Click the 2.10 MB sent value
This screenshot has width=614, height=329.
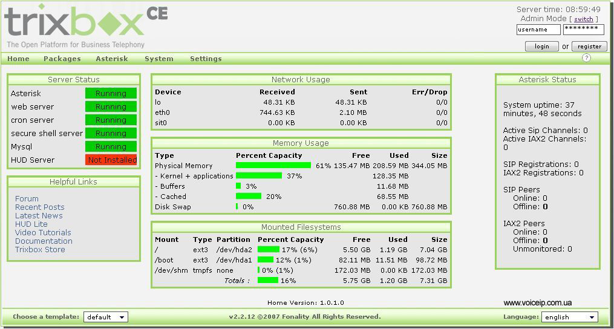click(x=353, y=113)
